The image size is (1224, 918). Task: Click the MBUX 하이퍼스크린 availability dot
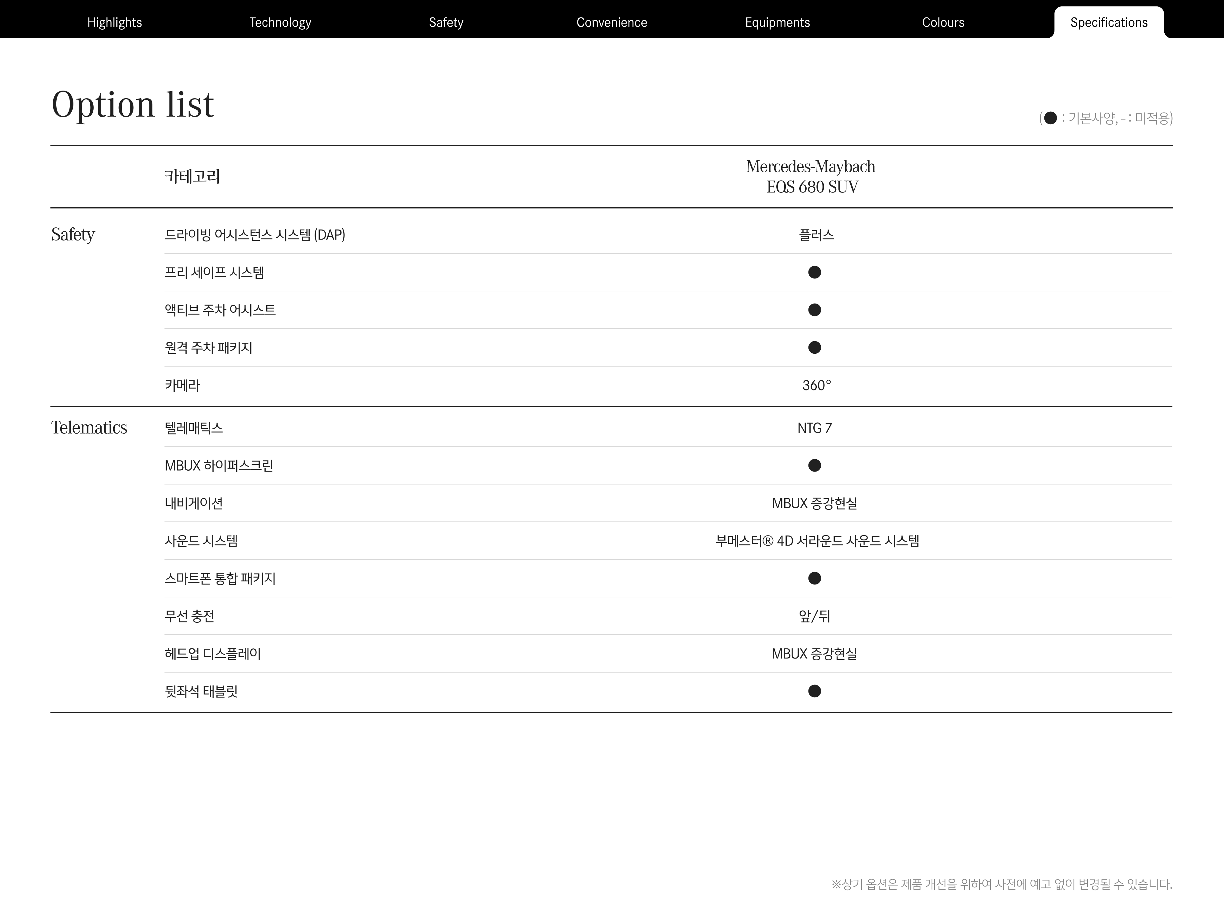tap(815, 465)
